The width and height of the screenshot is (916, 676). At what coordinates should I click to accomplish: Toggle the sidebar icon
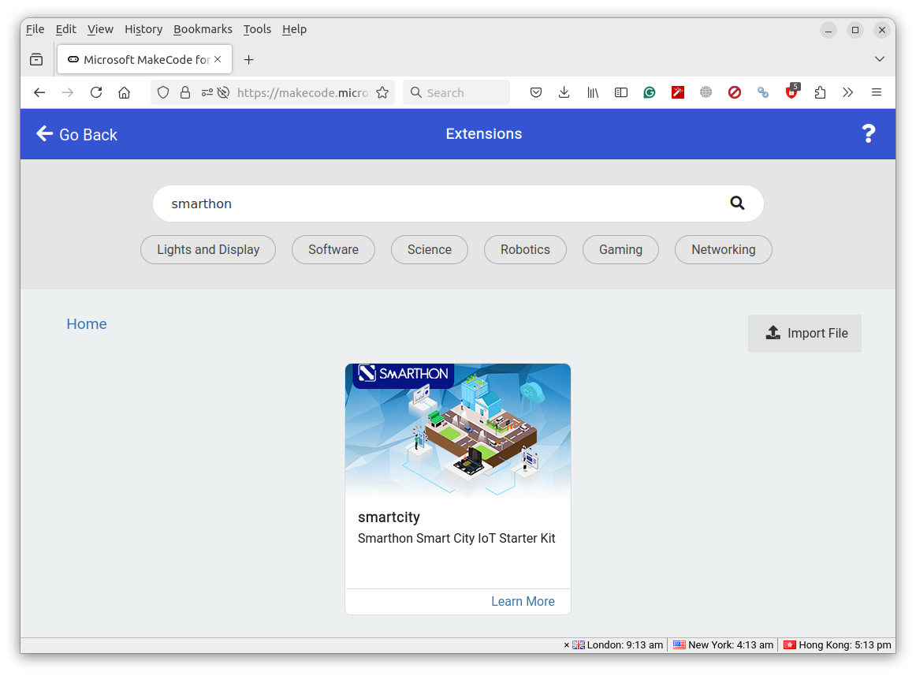[621, 92]
